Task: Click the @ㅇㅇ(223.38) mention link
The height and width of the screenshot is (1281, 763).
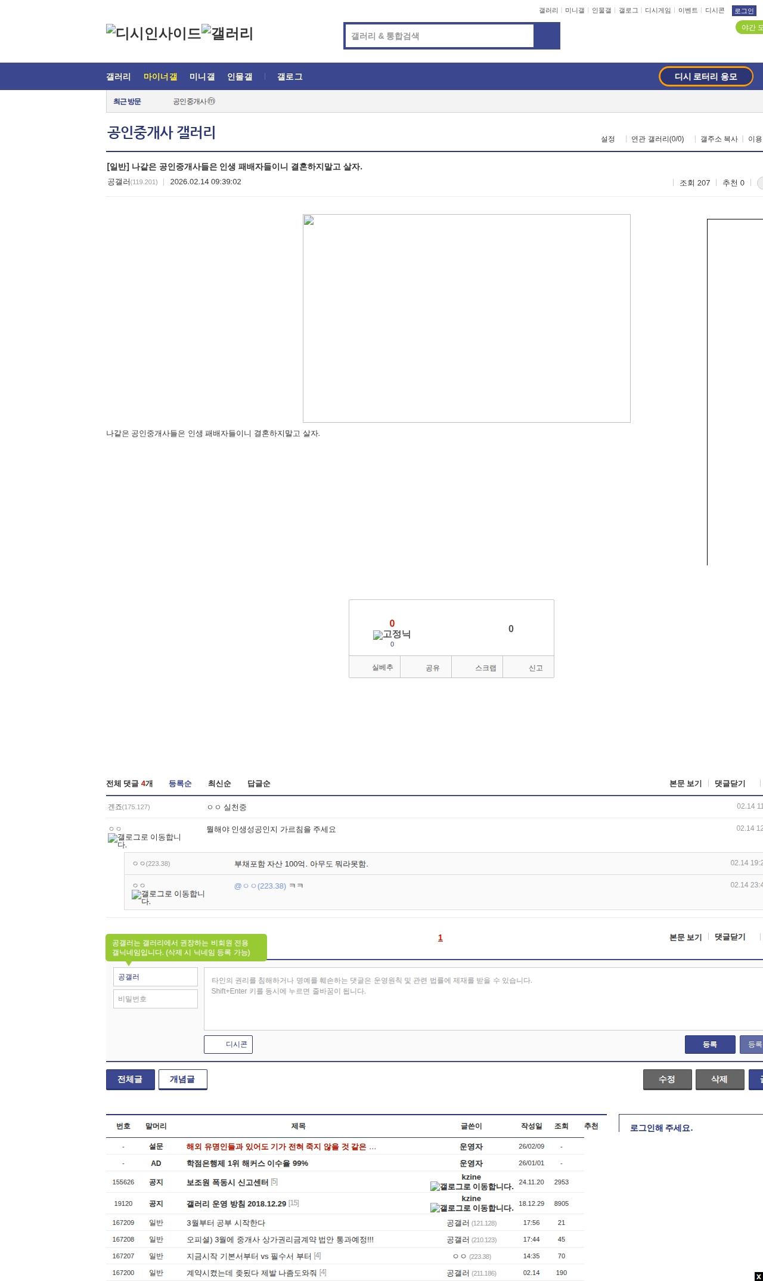Action: 260,886
